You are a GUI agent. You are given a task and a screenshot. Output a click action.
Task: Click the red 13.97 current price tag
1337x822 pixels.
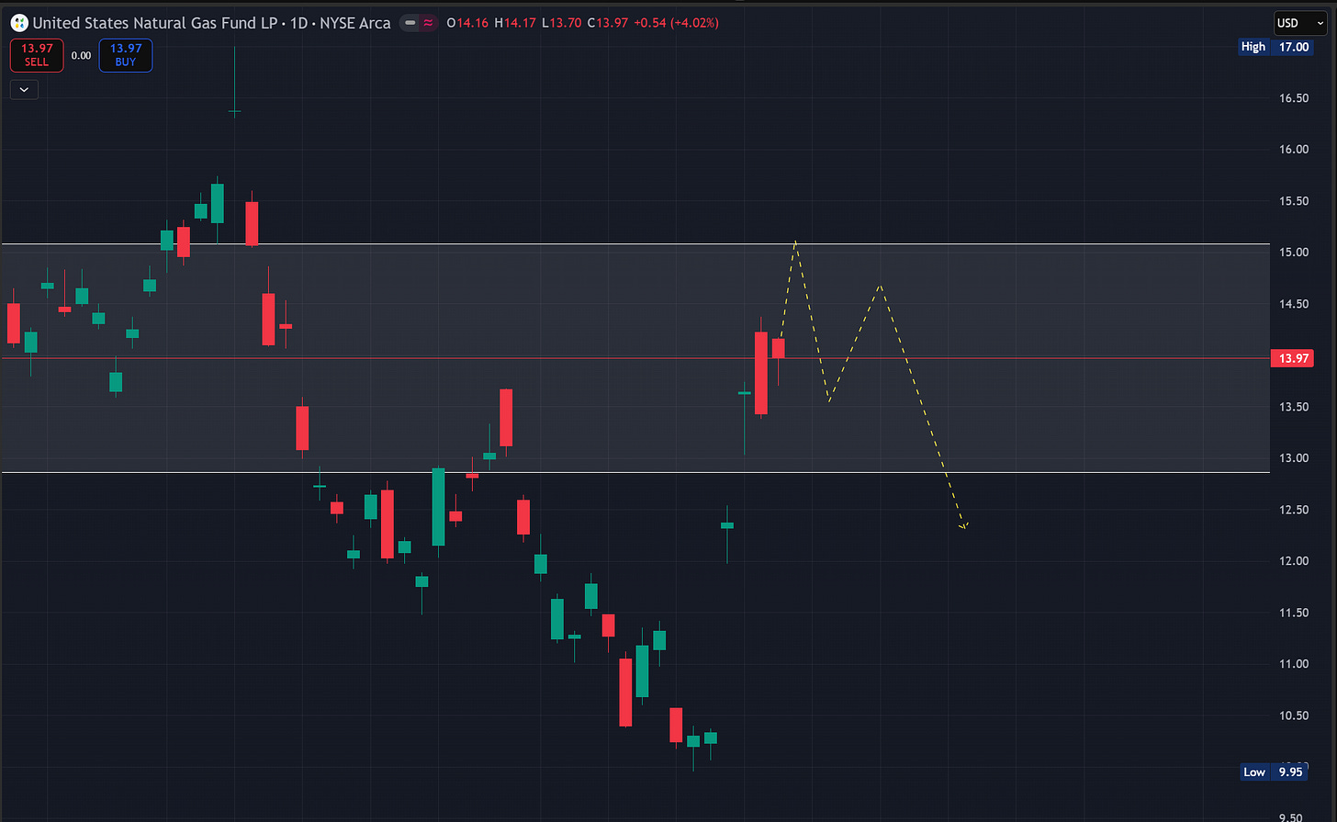(x=1293, y=358)
